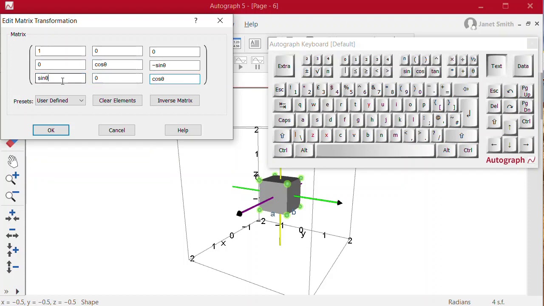Open the Presets User Defined dropdown

pos(60,101)
